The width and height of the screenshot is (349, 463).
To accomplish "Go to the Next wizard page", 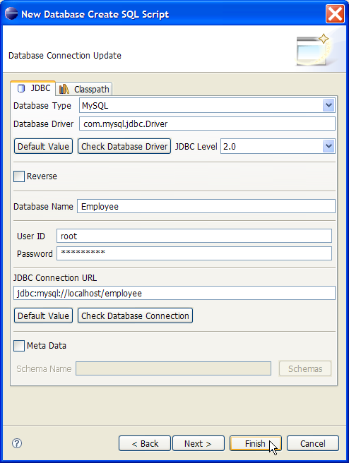I will click(199, 443).
